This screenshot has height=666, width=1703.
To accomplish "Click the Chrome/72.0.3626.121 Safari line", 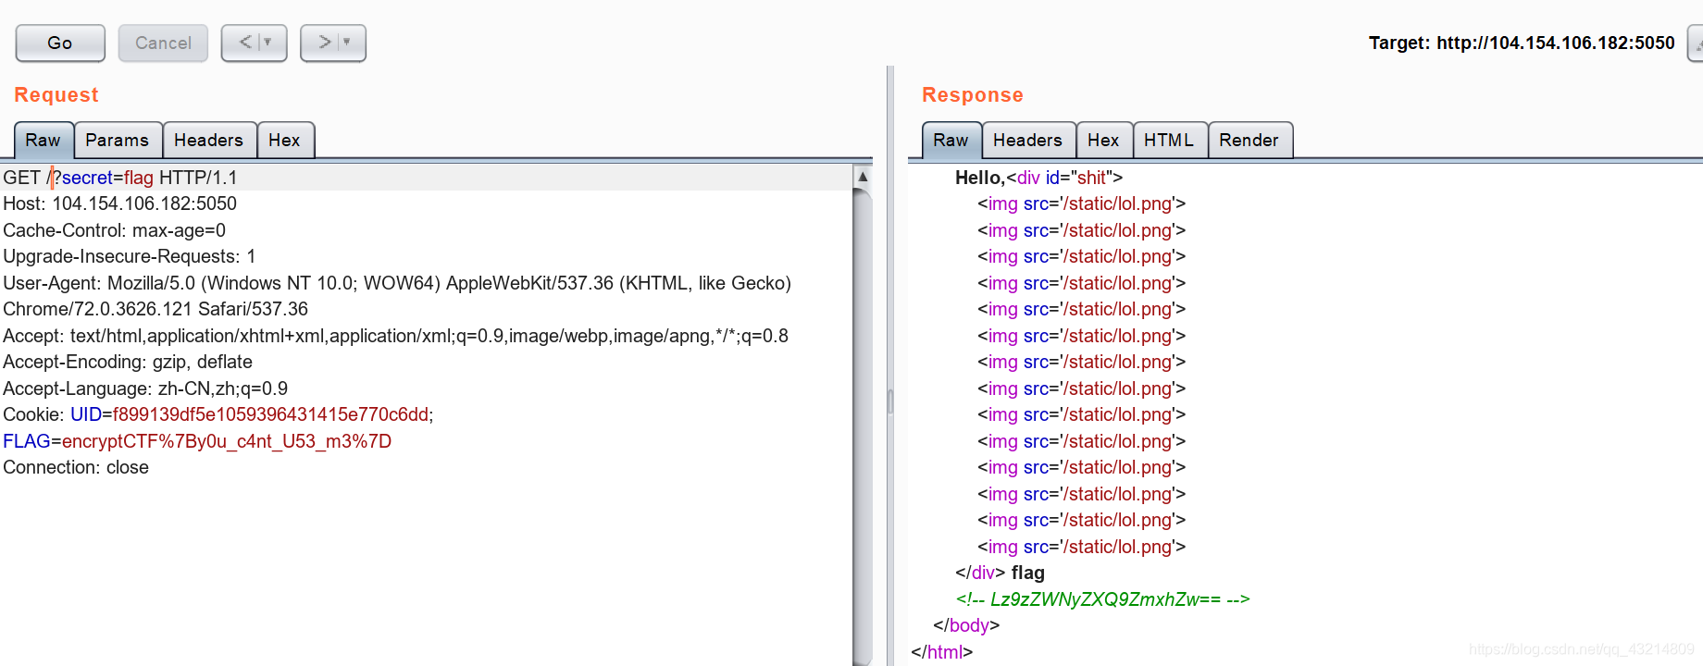I will (155, 309).
